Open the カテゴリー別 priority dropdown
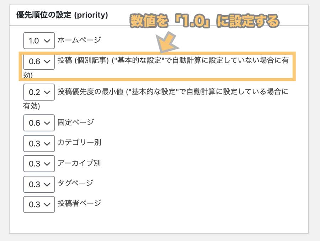 click(39, 144)
